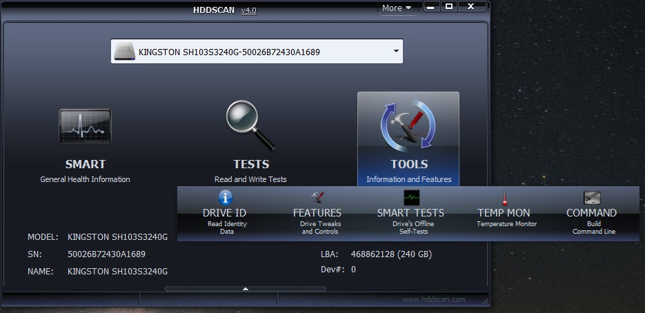Click the NAME value KINGSTON SH103S3240G
The height and width of the screenshot is (313, 645).
pos(118,272)
